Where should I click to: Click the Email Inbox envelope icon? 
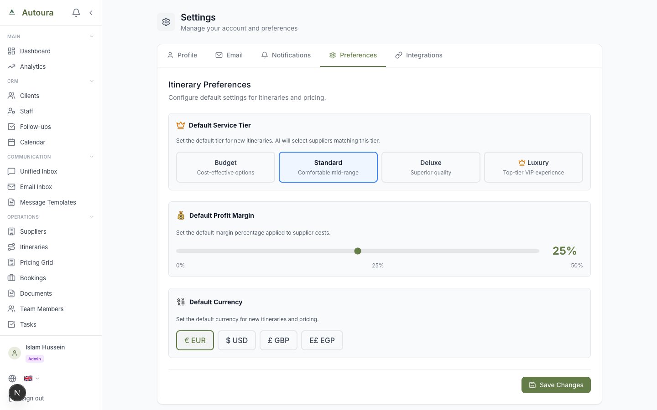pos(11,187)
